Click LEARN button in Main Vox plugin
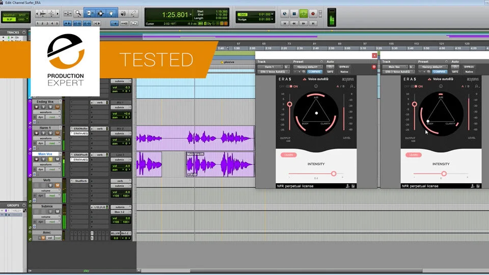 (x=414, y=155)
